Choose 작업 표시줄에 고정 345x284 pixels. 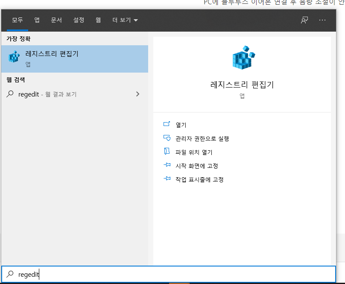click(x=199, y=179)
